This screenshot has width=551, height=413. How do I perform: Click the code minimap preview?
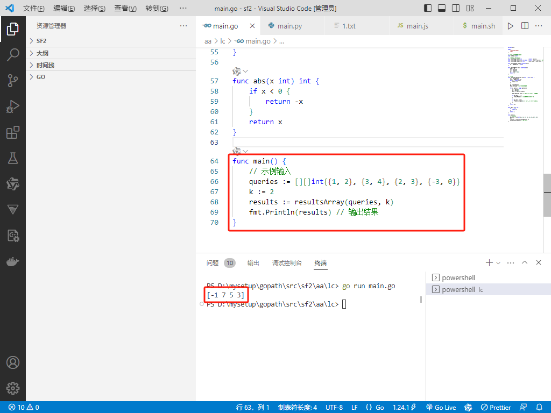(x=525, y=84)
